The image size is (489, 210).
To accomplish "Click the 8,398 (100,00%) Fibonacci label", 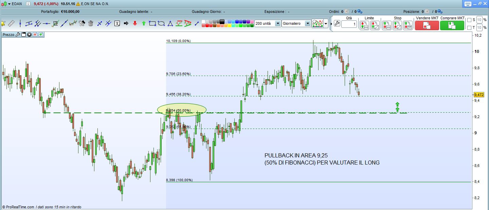I will point(179,180).
